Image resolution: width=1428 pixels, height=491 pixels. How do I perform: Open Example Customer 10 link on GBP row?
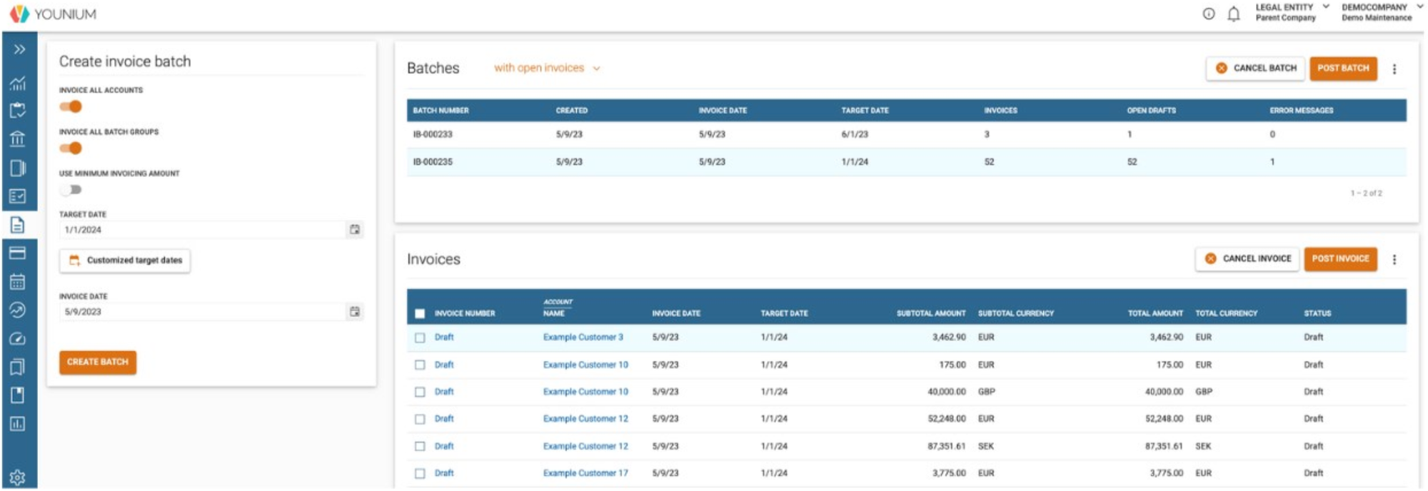(x=585, y=391)
